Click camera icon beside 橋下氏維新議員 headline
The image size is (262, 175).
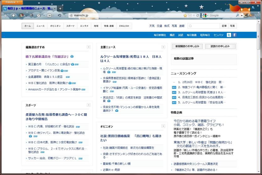click(72, 56)
